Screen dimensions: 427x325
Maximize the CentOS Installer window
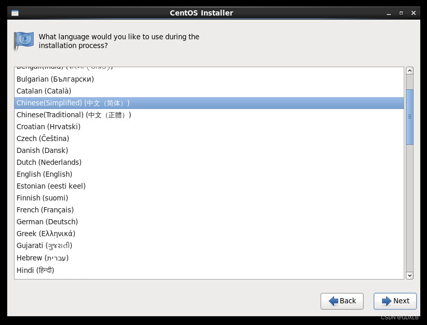tap(401, 13)
